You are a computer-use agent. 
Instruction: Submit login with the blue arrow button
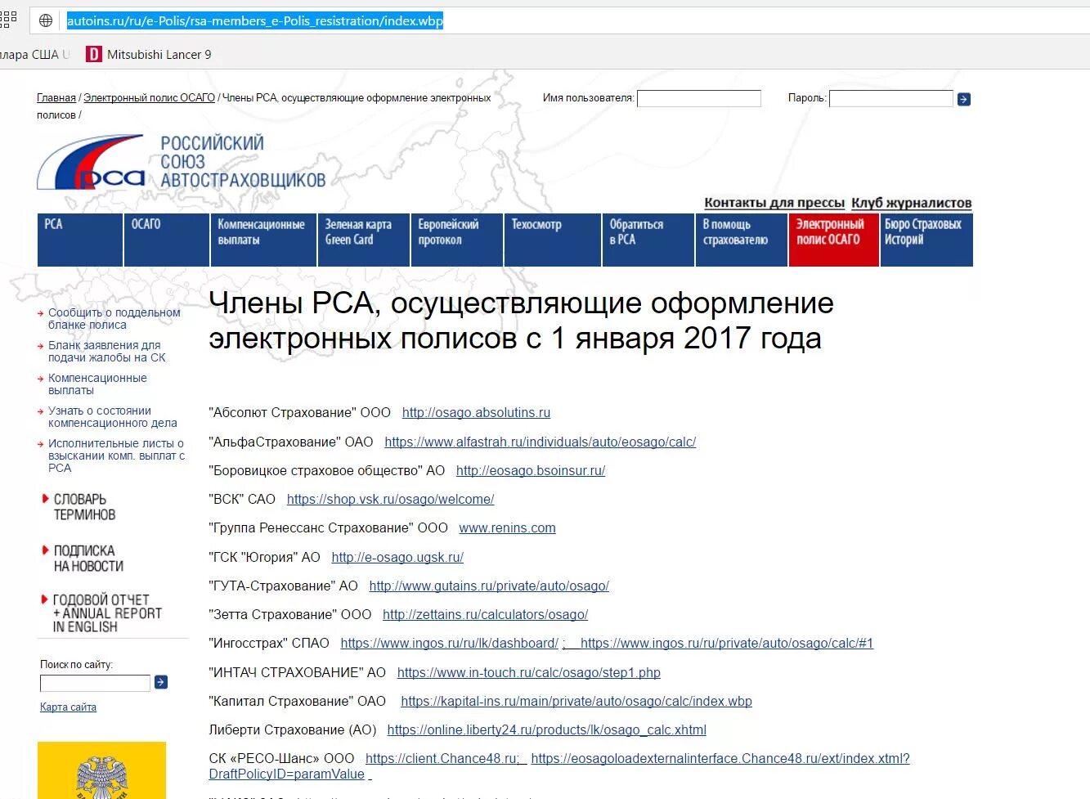pos(964,99)
